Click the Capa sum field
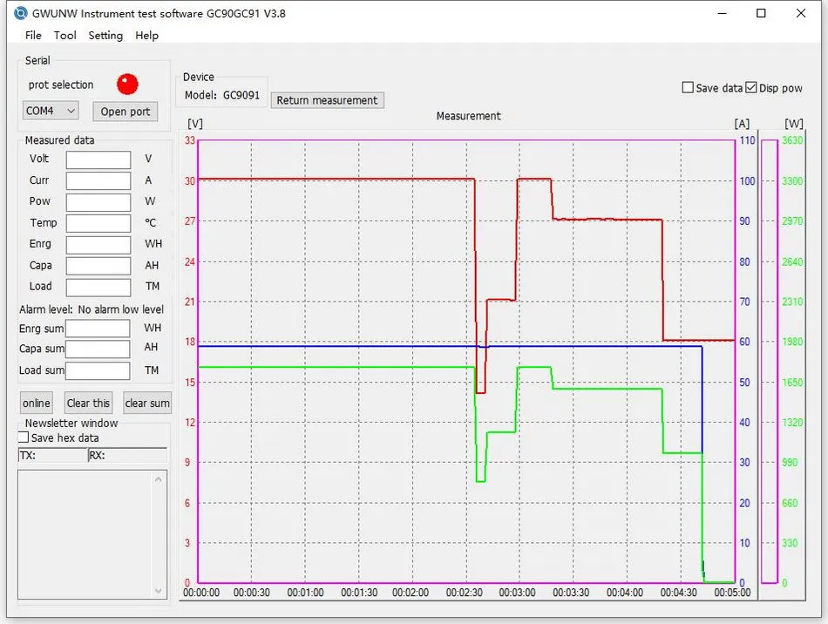The height and width of the screenshot is (624, 828). tap(98, 349)
